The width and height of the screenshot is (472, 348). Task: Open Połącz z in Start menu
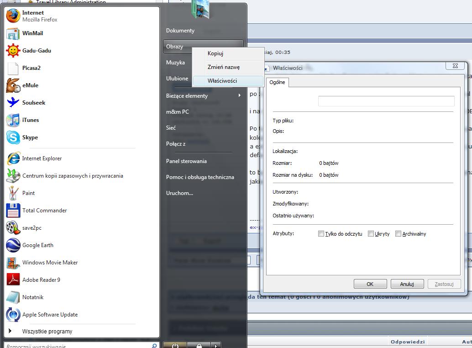click(175, 144)
